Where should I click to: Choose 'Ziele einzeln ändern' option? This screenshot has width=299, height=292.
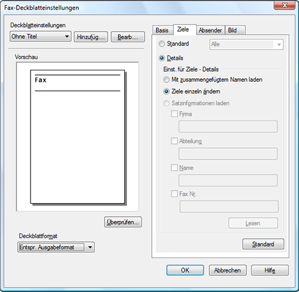[166, 91]
